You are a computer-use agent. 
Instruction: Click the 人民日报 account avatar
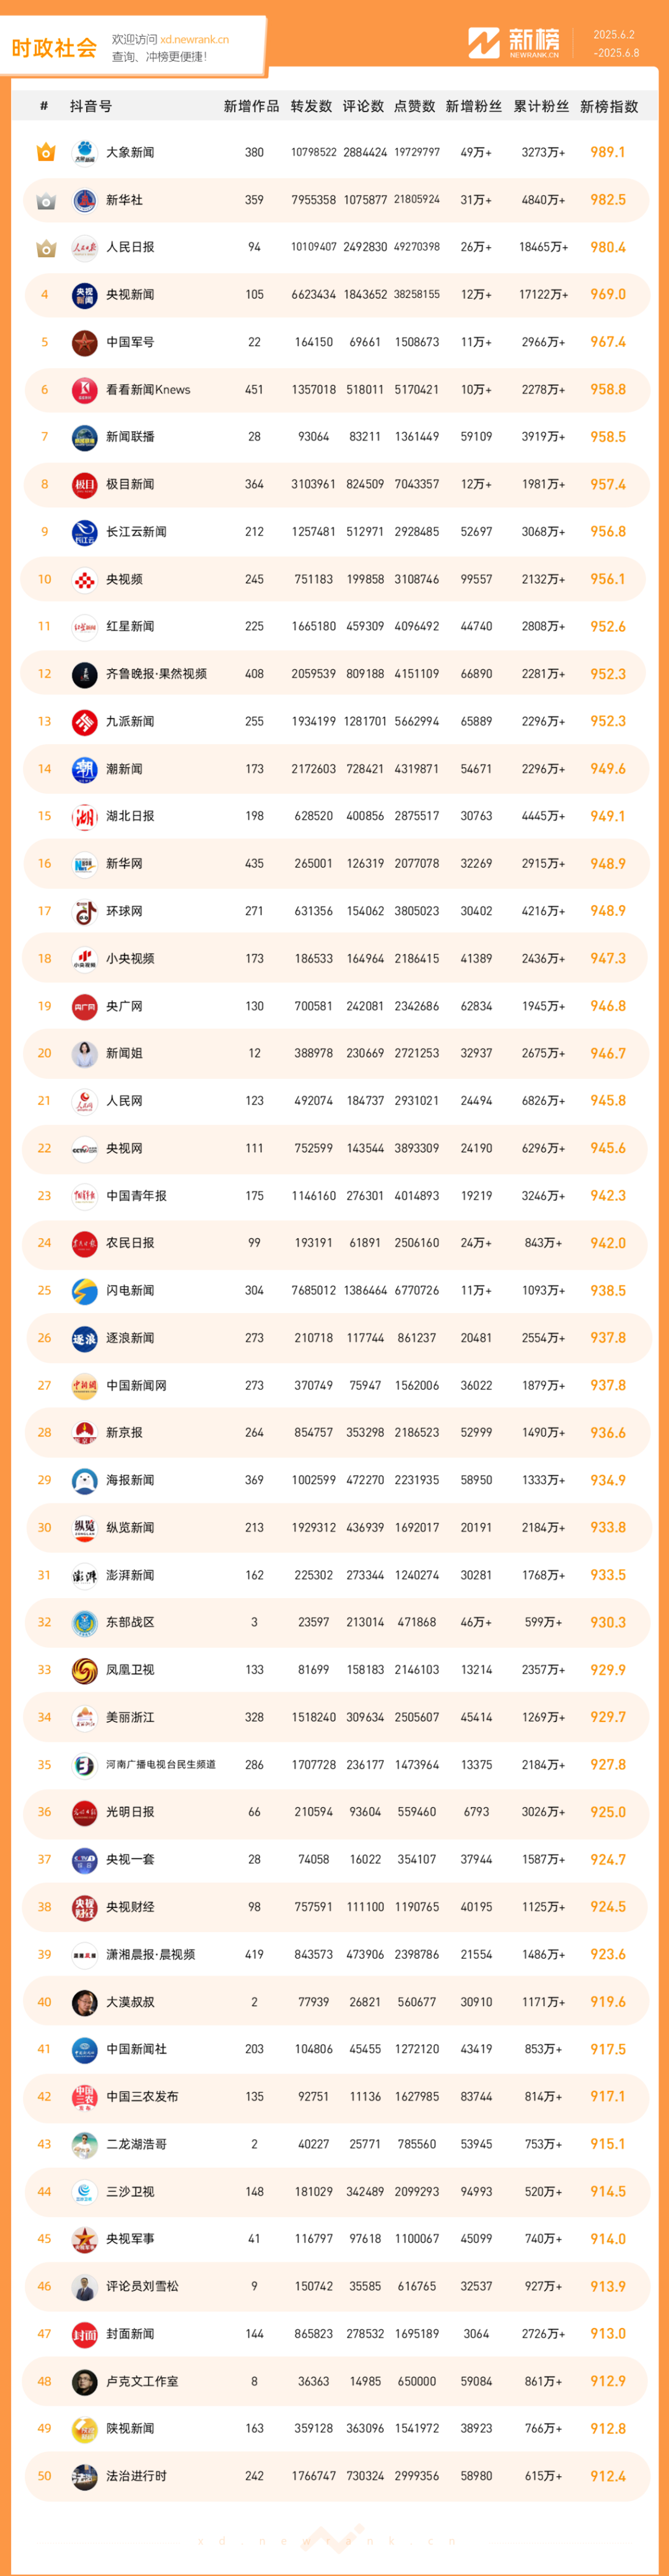pyautogui.click(x=85, y=248)
